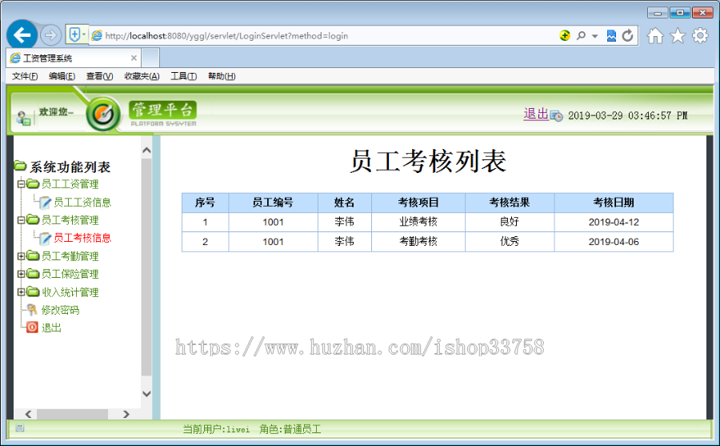Collapse the 员工考核管理 tree node
Screen dimensions: 720x446
click(x=21, y=219)
